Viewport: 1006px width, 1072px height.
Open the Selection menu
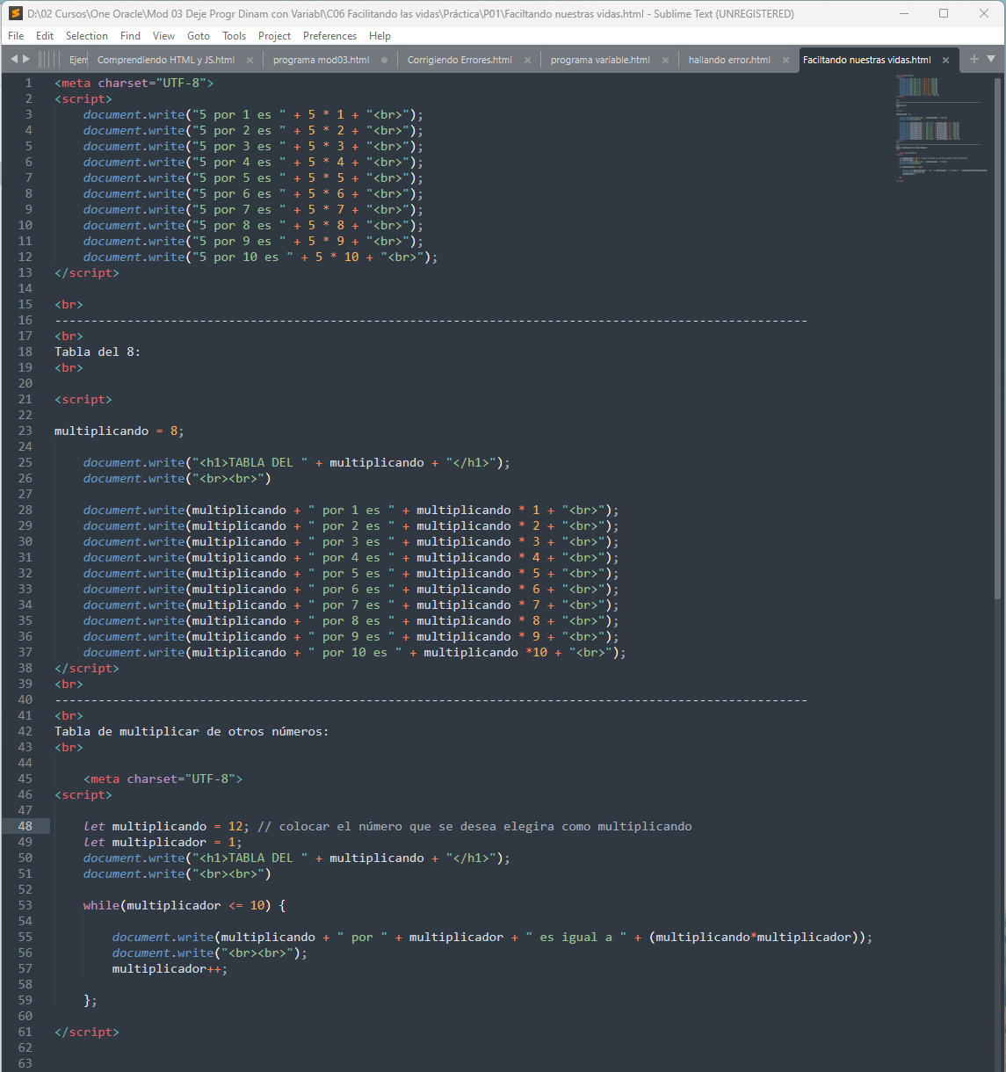point(87,36)
